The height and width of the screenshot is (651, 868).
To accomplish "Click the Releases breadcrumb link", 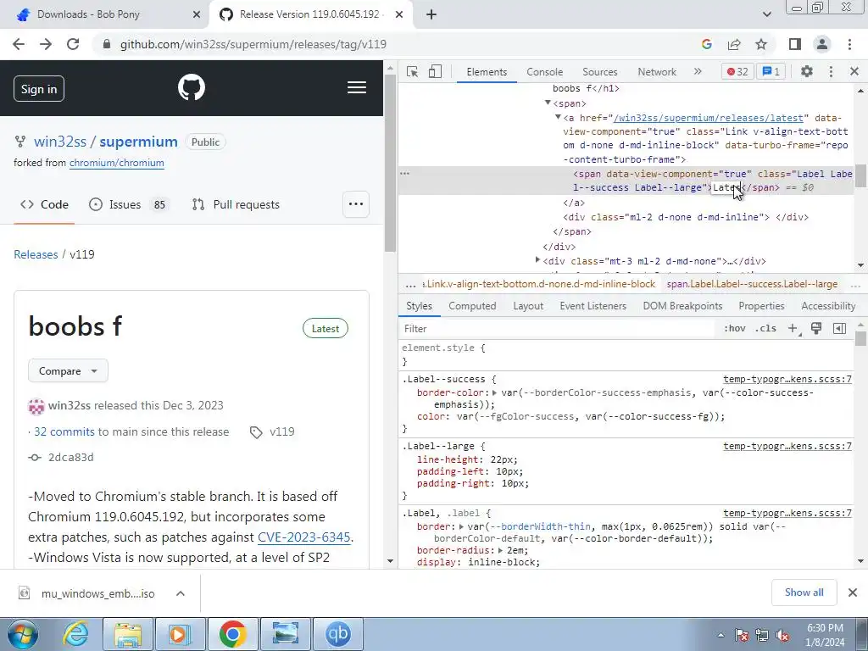I will point(36,254).
